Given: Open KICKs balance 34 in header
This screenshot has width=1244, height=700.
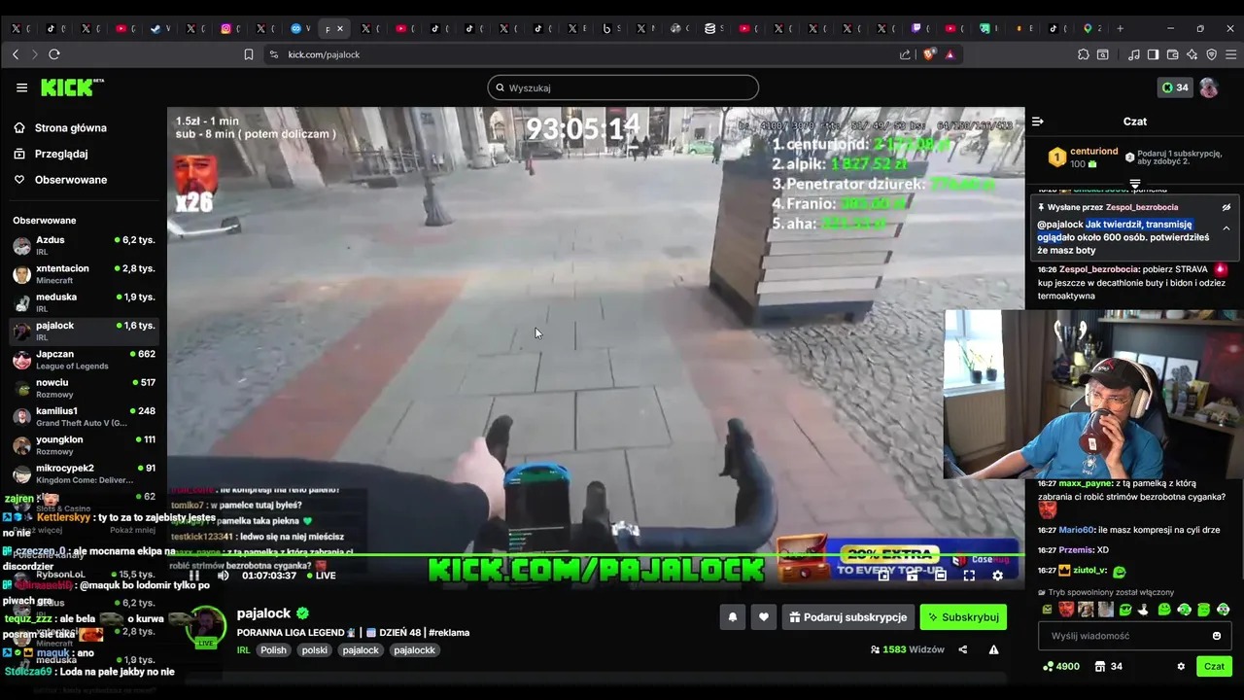Looking at the screenshot, I should [x=1175, y=87].
